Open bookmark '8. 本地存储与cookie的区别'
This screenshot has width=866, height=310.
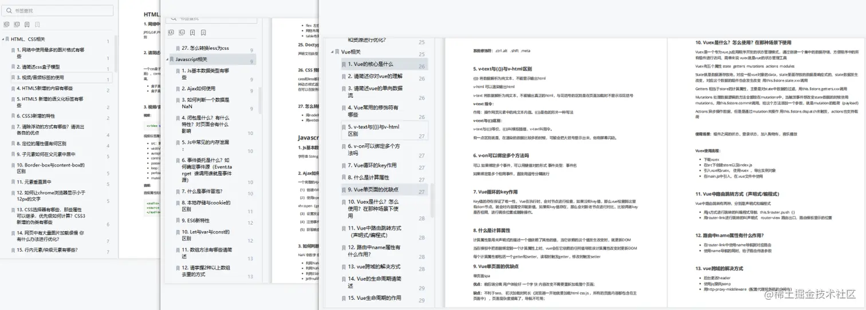click(206, 206)
